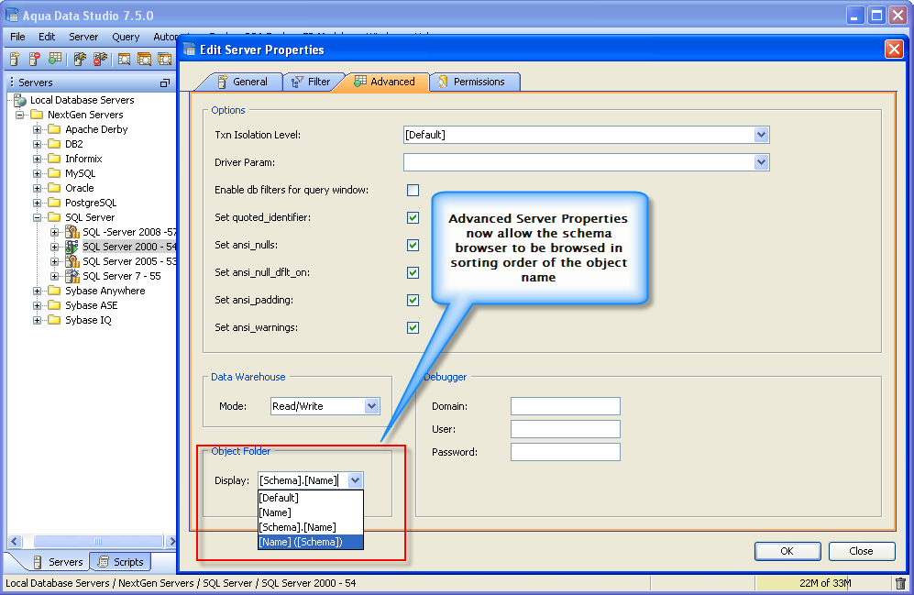
Task: Expand the PostgreSQL folder node
Action: (38, 203)
